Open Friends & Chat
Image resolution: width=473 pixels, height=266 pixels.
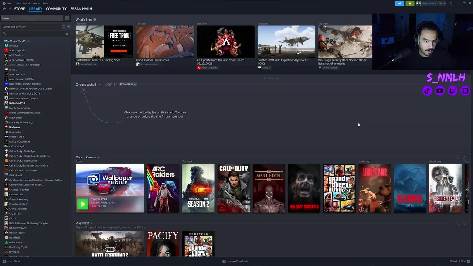pyautogui.click(x=460, y=261)
